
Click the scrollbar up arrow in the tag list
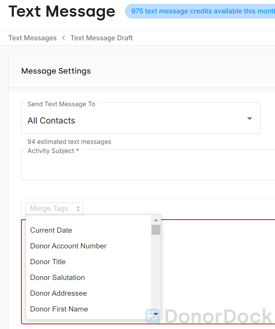tap(156, 220)
